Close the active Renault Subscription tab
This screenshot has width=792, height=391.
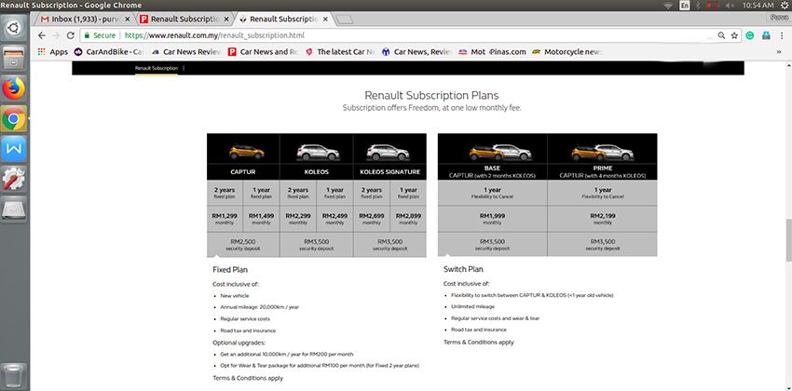(x=325, y=20)
